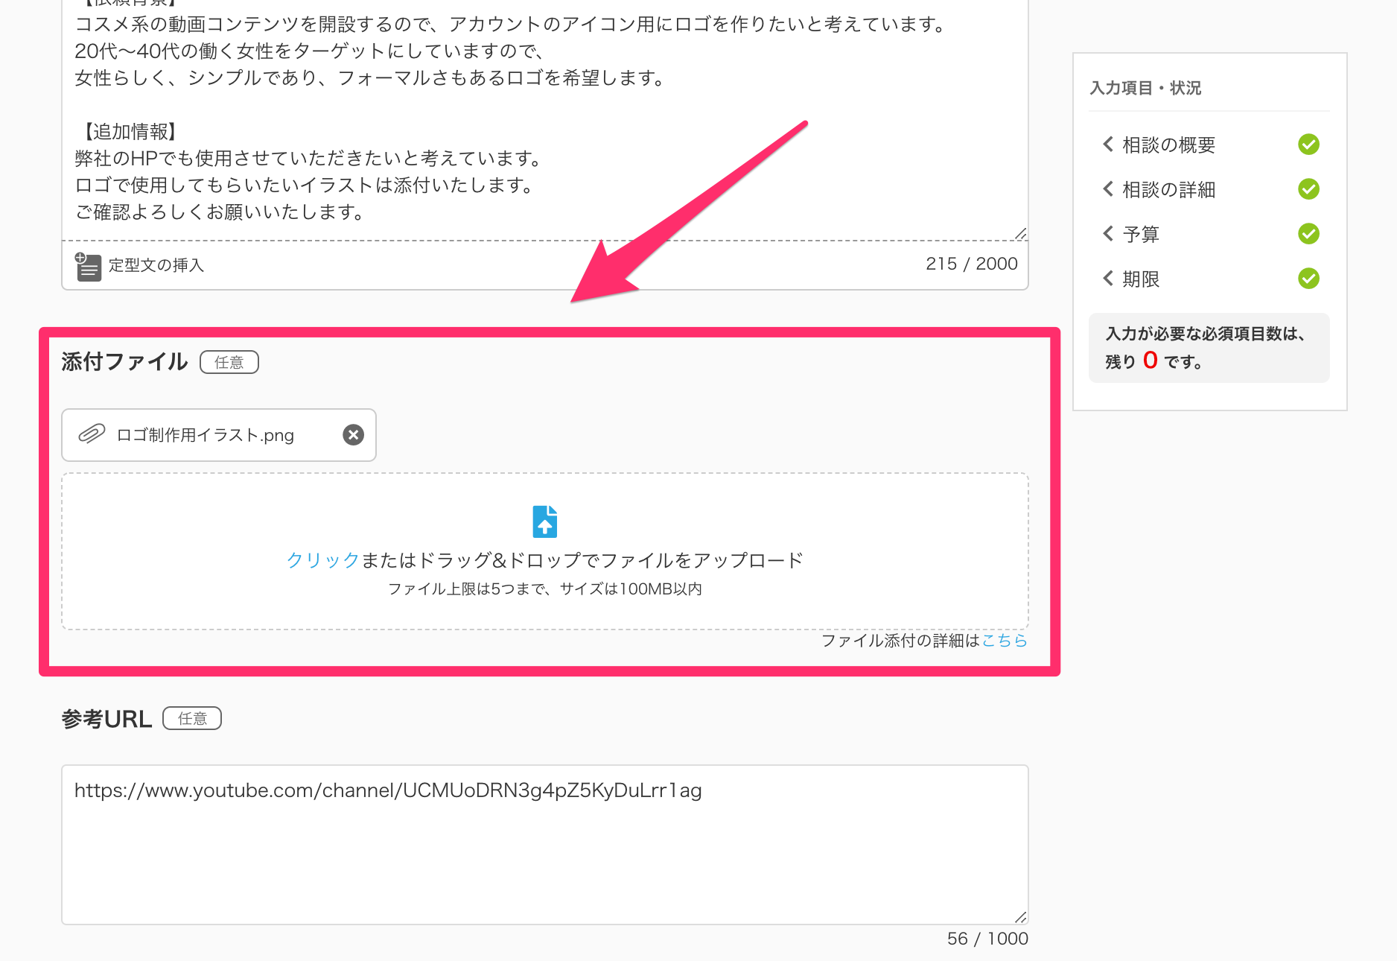Click the 任意 badge next to 添付ファイル

coord(229,362)
